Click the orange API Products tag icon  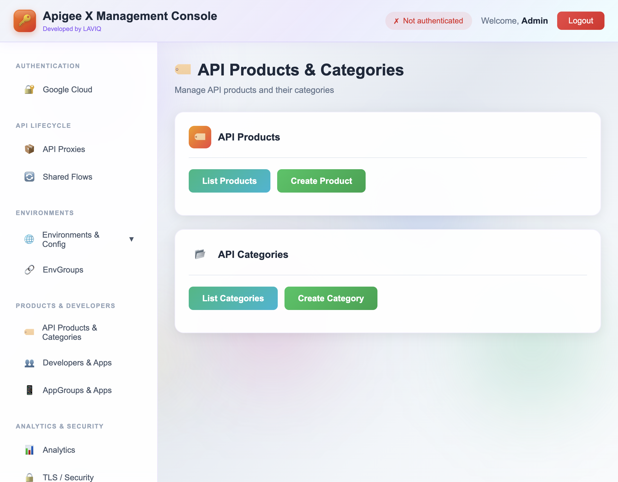[x=200, y=137]
